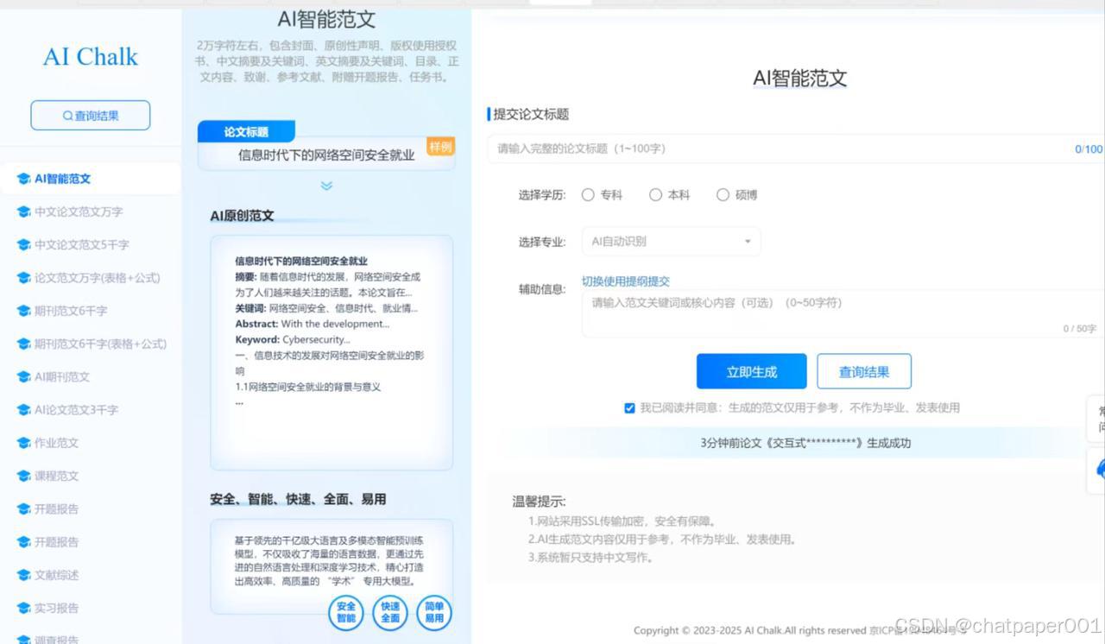Click the 论文标题 blue tab label
The image size is (1105, 644).
coord(246,132)
